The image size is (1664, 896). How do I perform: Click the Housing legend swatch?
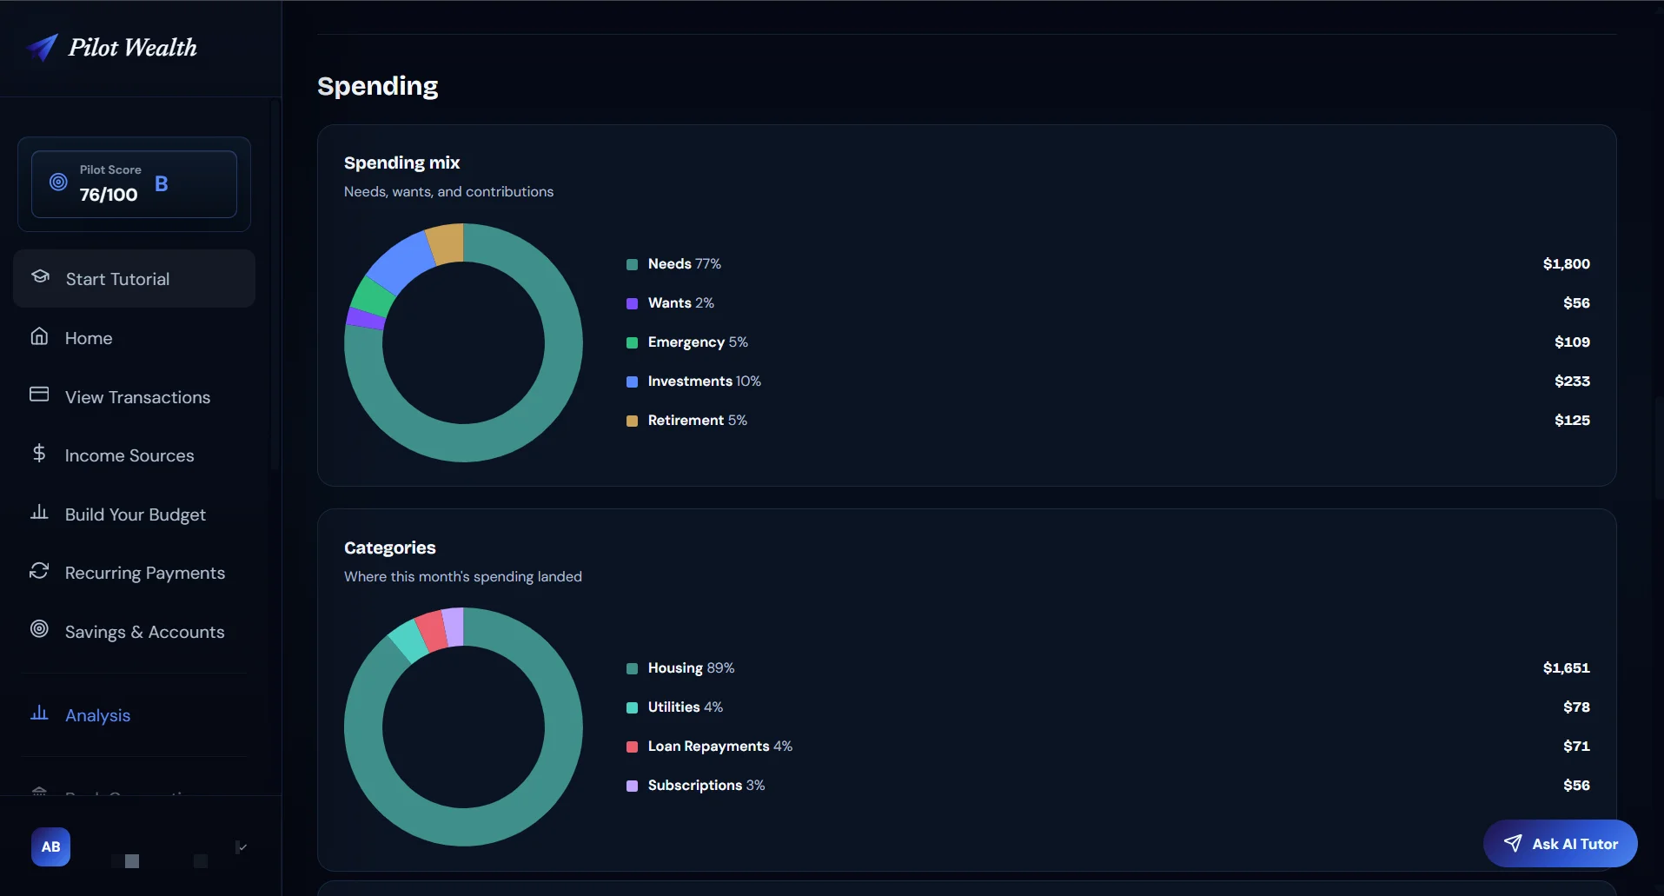(x=632, y=668)
